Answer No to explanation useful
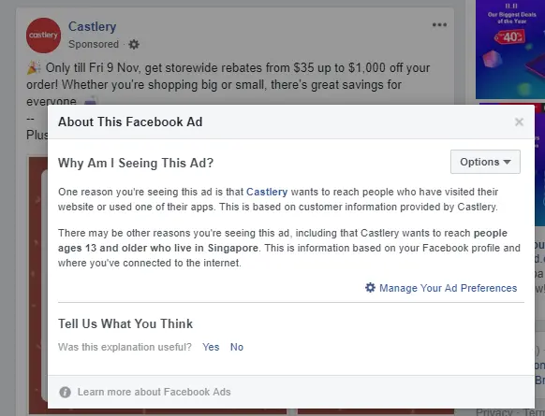This screenshot has width=545, height=416. point(237,347)
